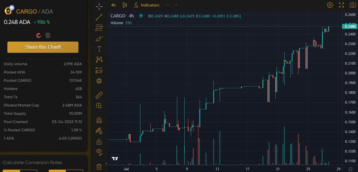
Task: Click the Share this Chart! button
Action: 43,47
